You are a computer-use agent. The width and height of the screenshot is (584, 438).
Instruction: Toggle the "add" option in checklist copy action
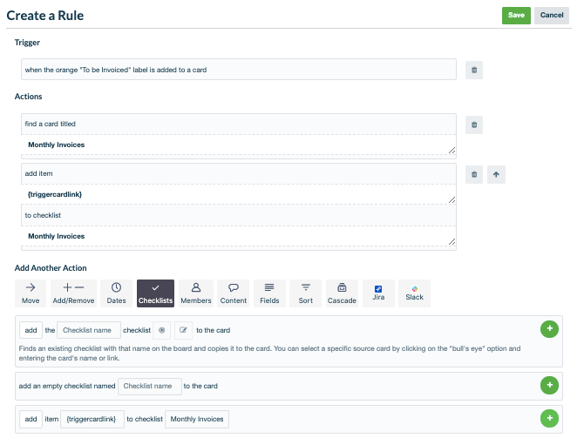pos(31,330)
